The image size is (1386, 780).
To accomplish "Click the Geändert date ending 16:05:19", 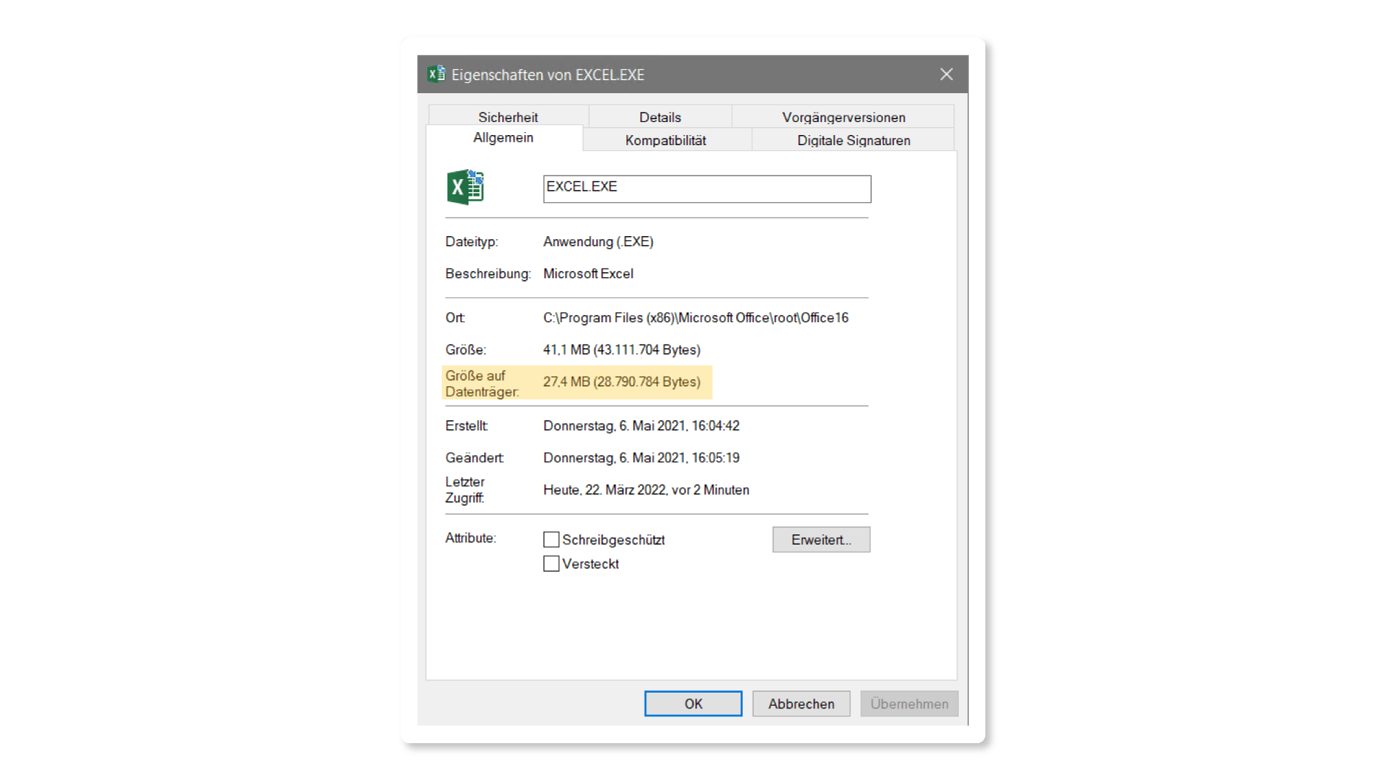I will (642, 458).
